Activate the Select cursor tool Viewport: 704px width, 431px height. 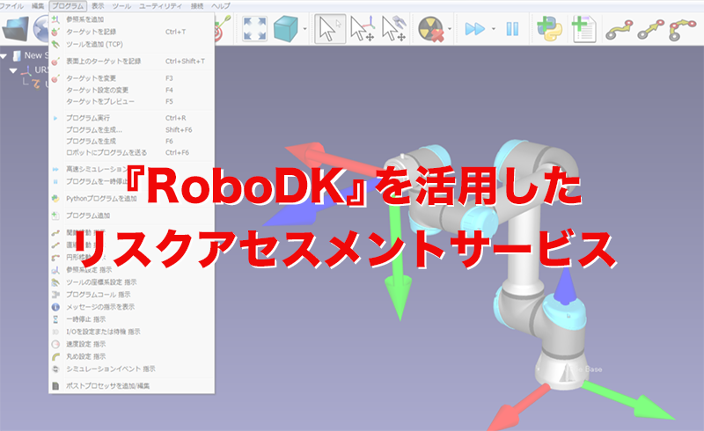[330, 29]
